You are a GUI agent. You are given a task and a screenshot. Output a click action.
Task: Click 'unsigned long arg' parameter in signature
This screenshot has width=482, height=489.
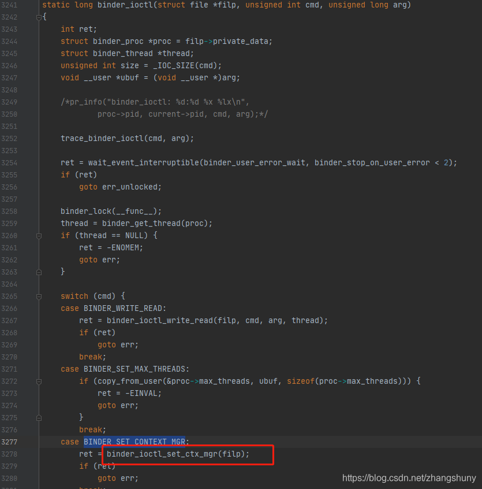pos(367,5)
